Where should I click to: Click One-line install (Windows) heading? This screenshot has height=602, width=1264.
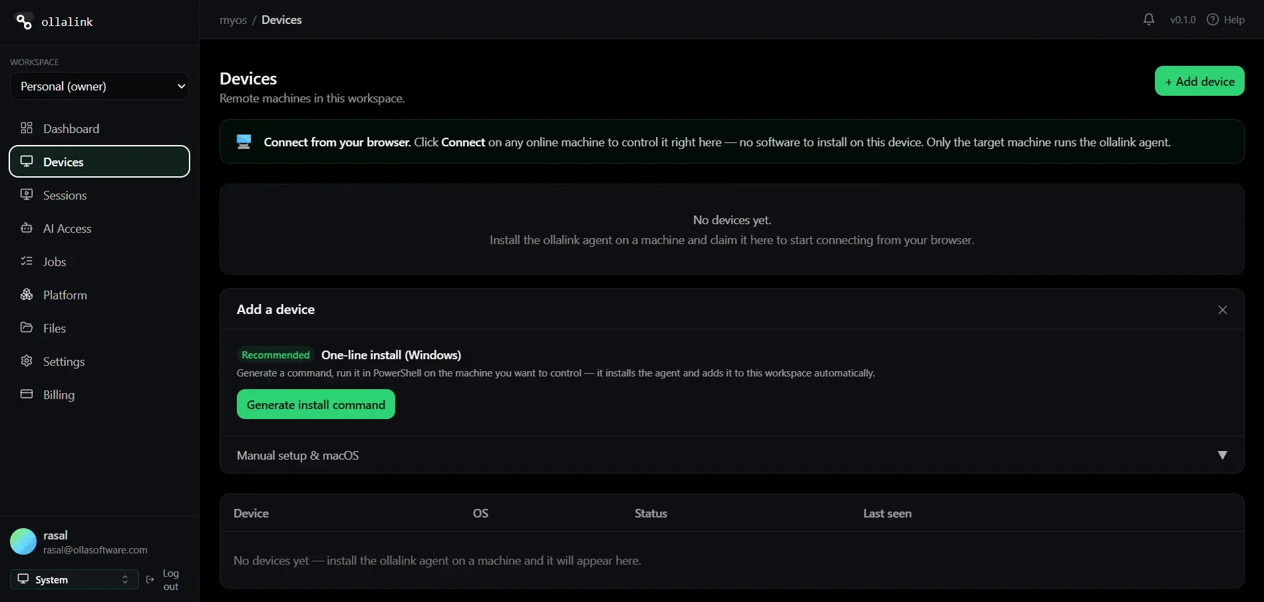tap(391, 355)
